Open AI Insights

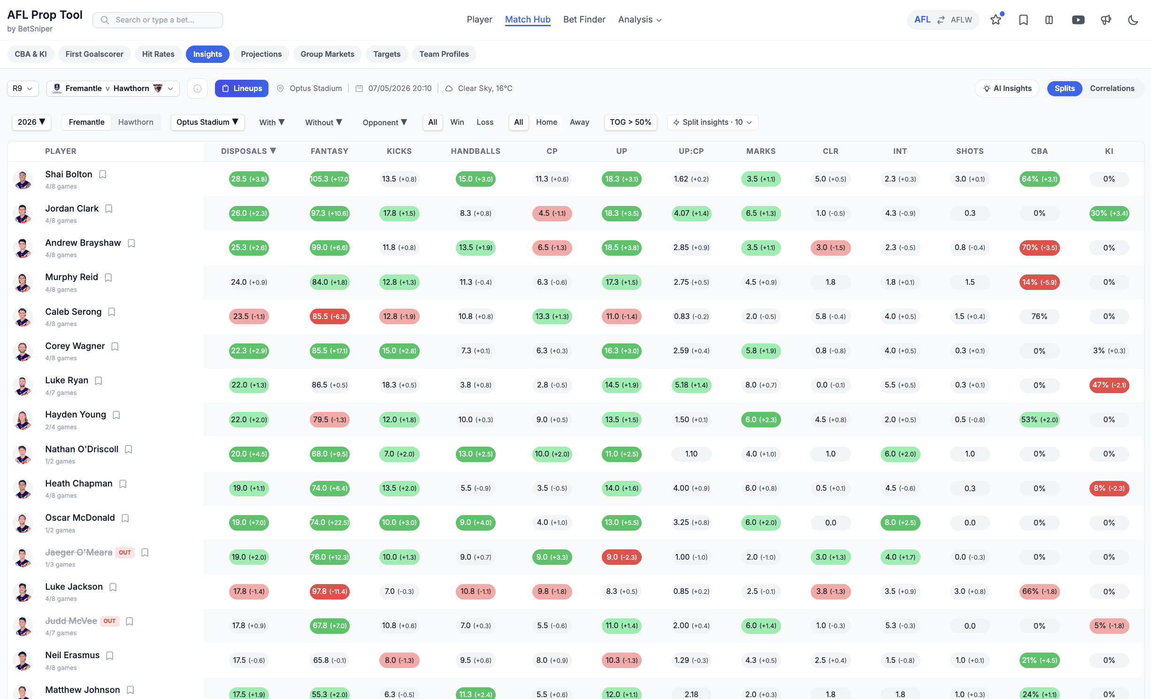tap(1007, 88)
